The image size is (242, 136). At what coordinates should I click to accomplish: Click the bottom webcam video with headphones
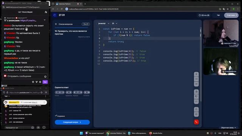(221, 62)
